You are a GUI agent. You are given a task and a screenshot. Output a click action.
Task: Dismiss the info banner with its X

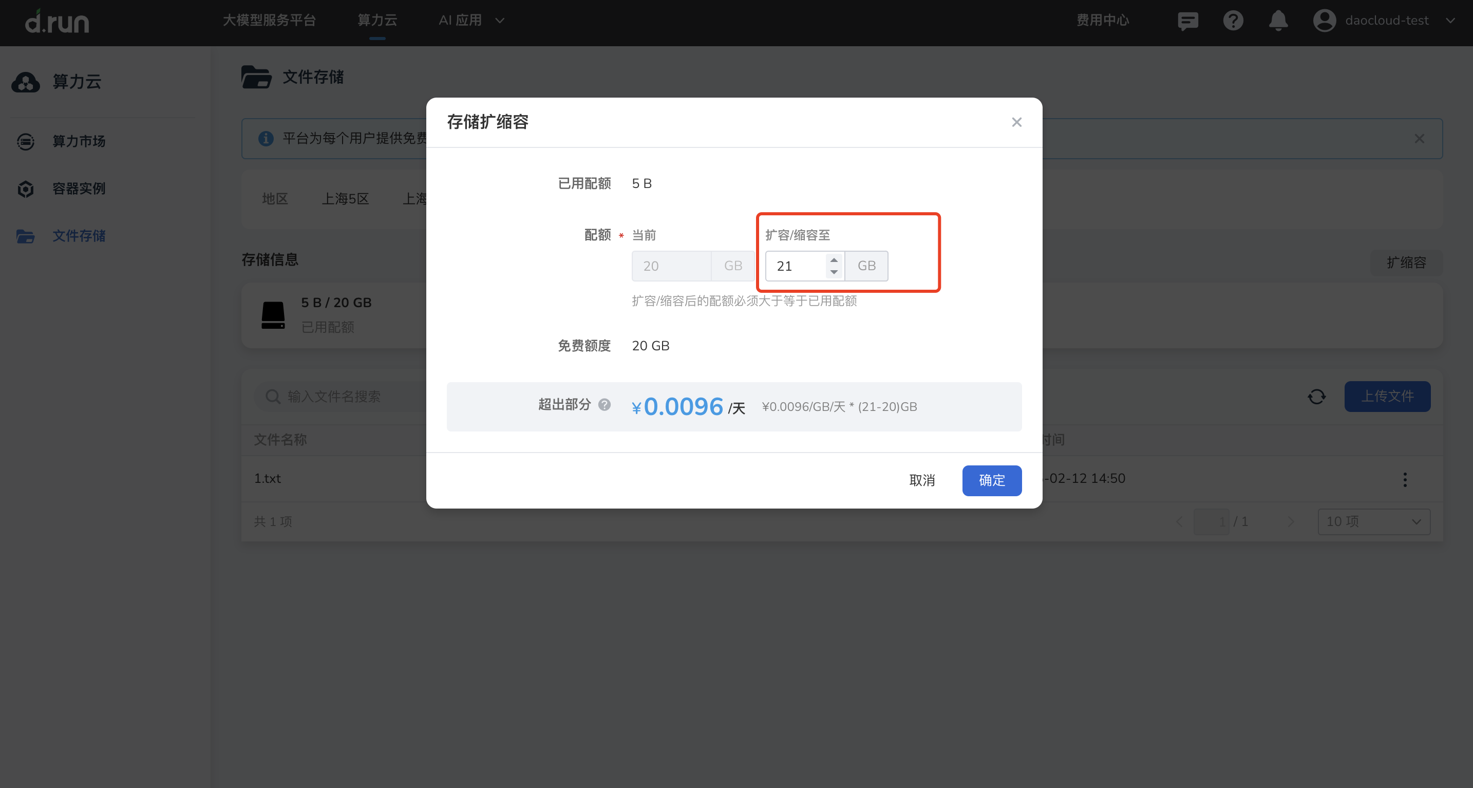pos(1419,139)
